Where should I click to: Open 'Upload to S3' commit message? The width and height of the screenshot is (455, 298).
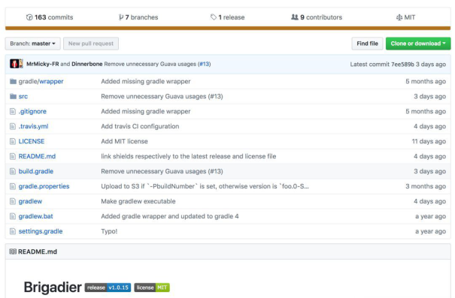pyautogui.click(x=205, y=186)
